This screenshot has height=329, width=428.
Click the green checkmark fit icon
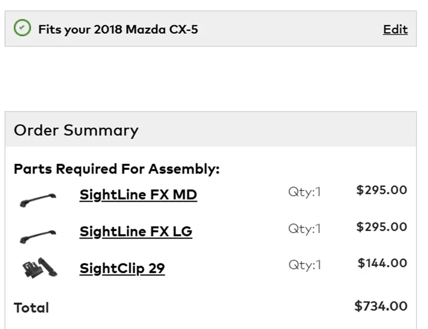click(22, 29)
